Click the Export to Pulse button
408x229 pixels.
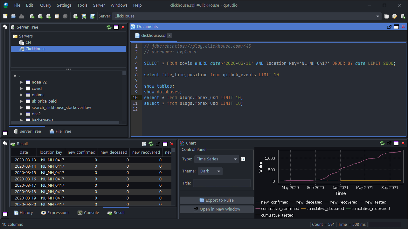tap(217, 200)
